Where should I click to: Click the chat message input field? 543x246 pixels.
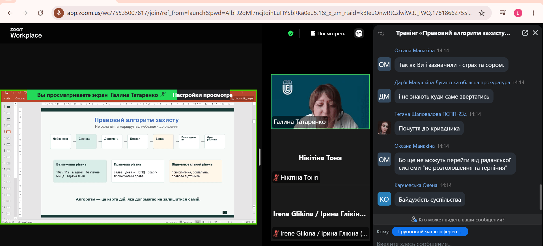tap(458, 243)
